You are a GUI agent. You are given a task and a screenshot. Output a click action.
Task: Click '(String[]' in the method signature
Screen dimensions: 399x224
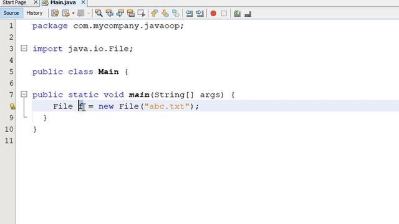(x=172, y=95)
